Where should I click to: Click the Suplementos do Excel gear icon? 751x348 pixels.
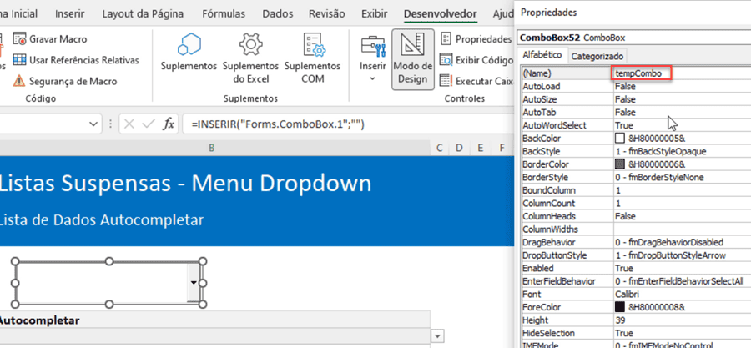(x=250, y=45)
